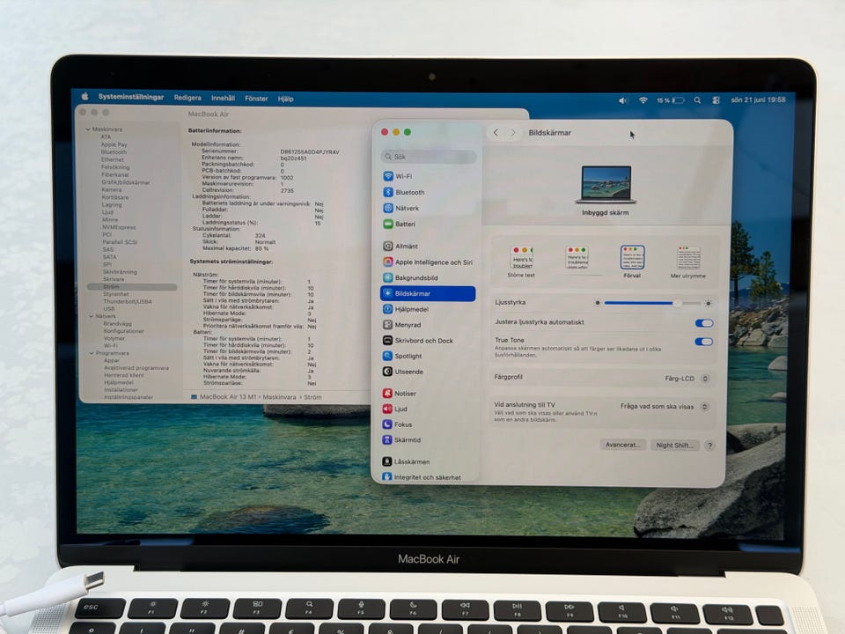845x634 pixels.
Task: Open the Nätverk globe icon
Action: [x=388, y=208]
